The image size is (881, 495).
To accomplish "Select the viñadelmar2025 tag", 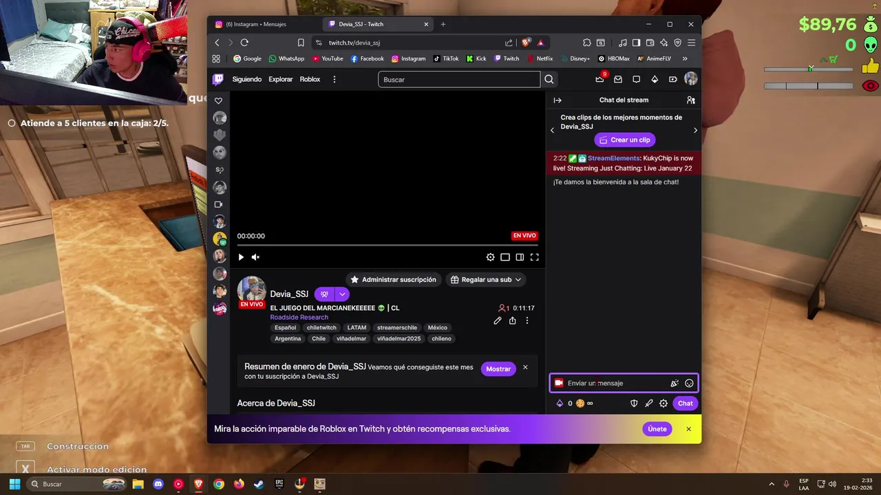I will click(x=399, y=339).
